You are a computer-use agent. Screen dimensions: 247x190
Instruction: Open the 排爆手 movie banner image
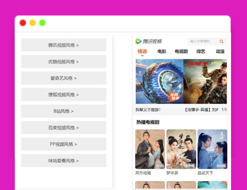(x=205, y=81)
